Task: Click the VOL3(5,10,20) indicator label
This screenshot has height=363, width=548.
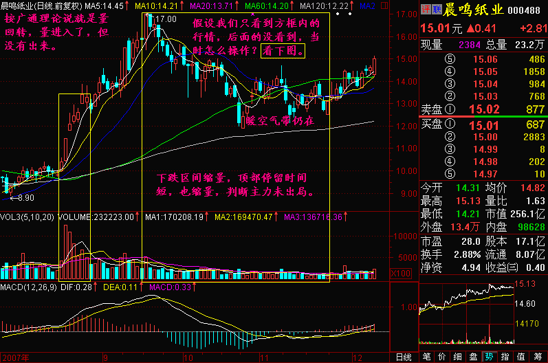Action: (x=28, y=217)
